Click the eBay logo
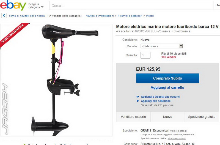 click(x=13, y=5)
